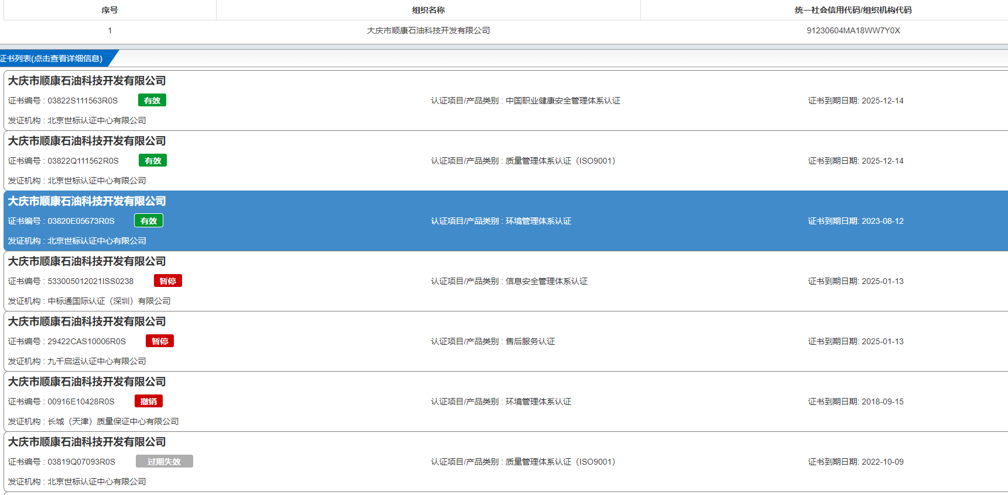Screen dimensions: 1008x495
Task: Click expiry date 2018-09-15
Action: click(883, 401)
